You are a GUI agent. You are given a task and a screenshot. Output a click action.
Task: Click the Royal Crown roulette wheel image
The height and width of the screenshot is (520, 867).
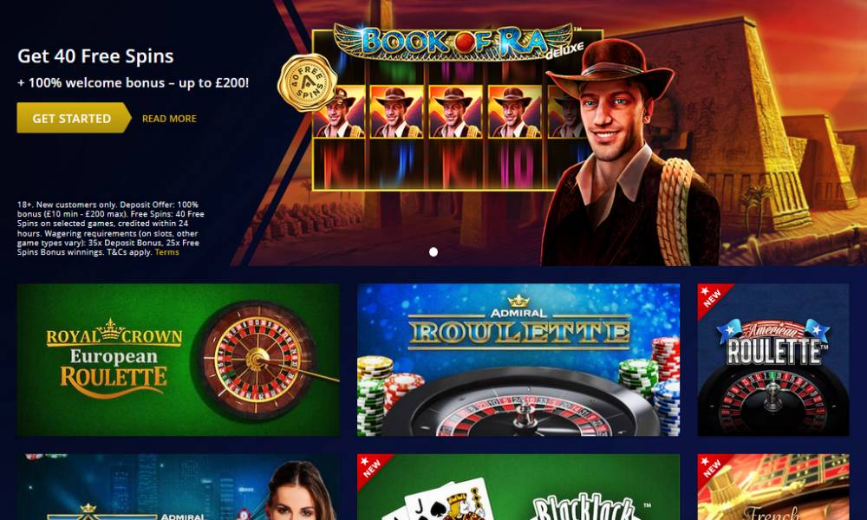pos(256,359)
